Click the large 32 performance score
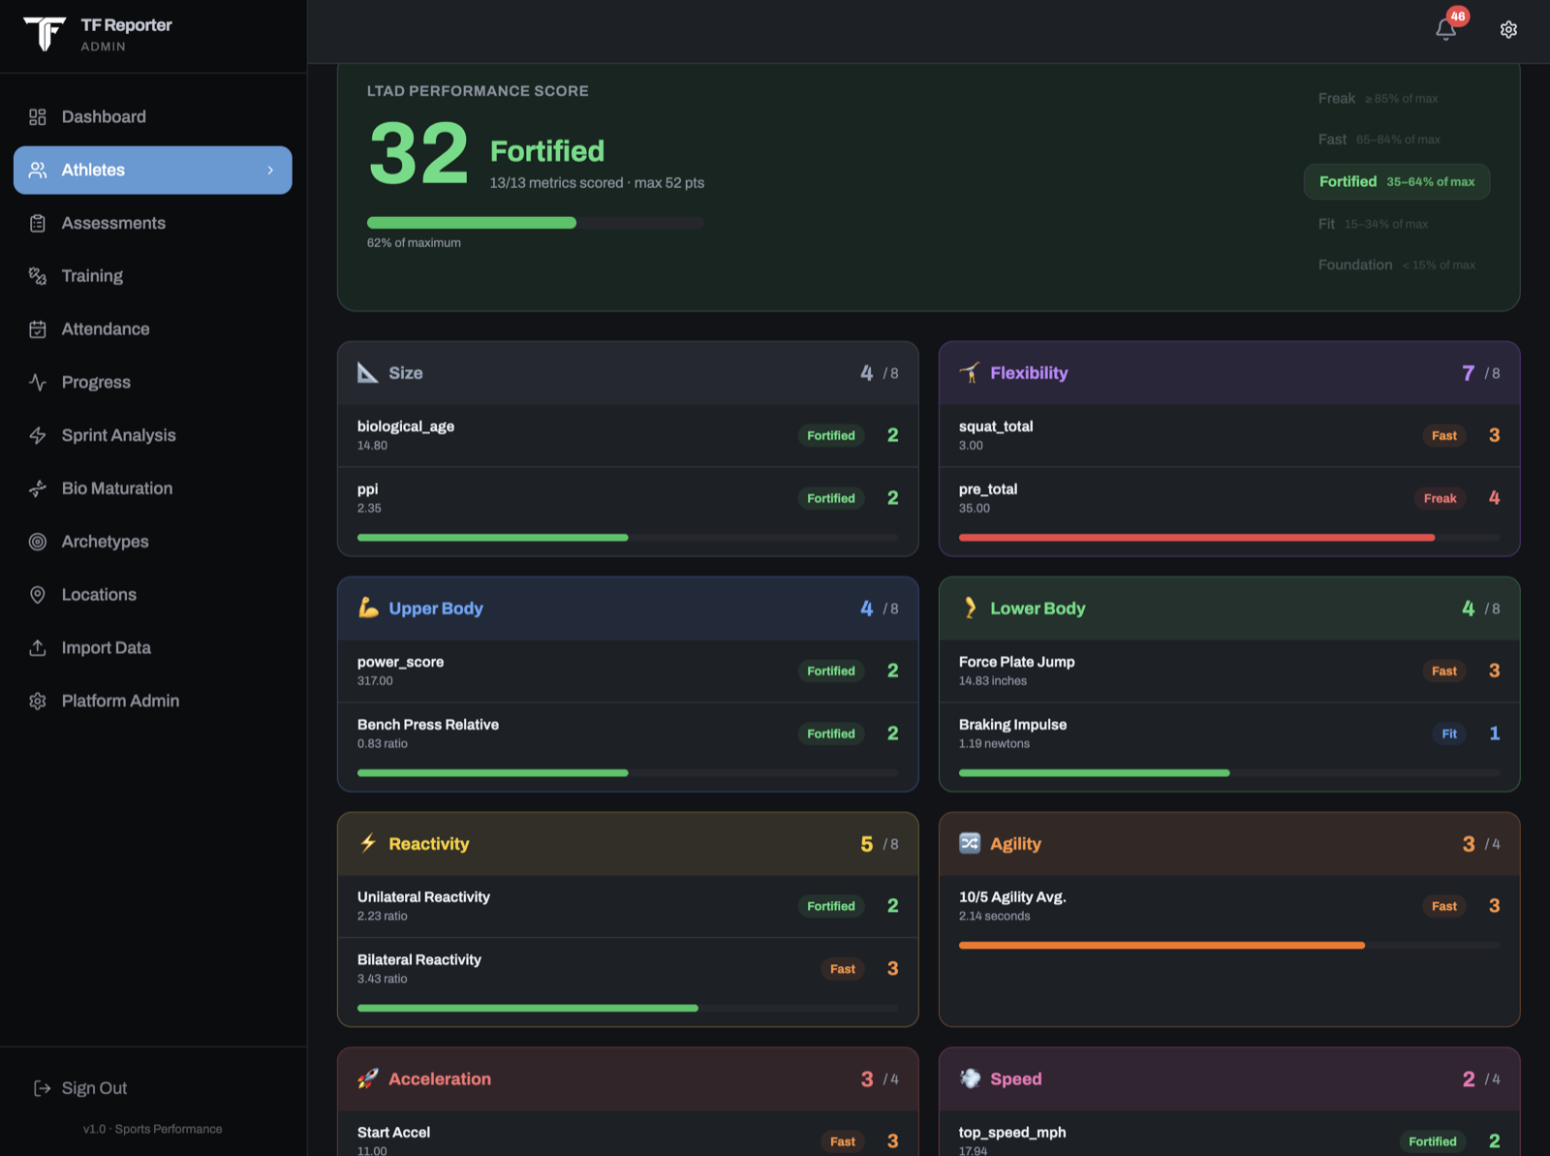1550x1156 pixels. [418, 153]
